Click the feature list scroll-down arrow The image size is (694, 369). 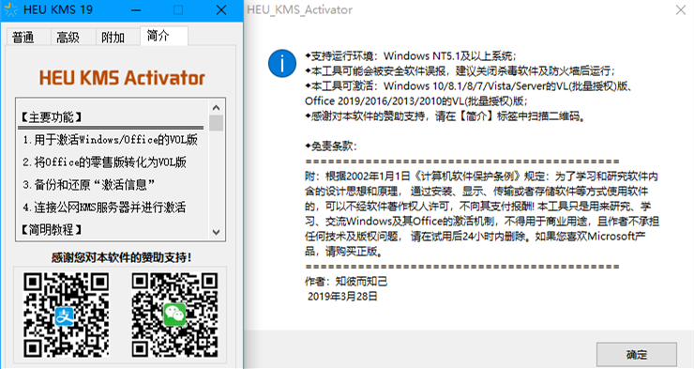point(216,232)
